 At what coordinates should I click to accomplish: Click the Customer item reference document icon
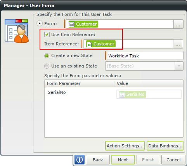[x=89, y=44]
